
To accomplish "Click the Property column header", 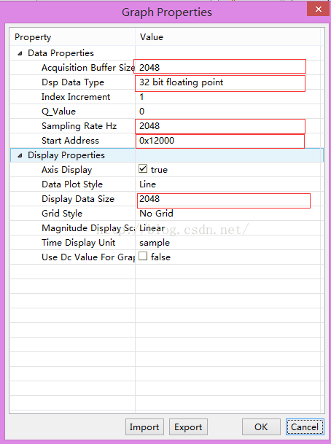I will tap(73, 37).
